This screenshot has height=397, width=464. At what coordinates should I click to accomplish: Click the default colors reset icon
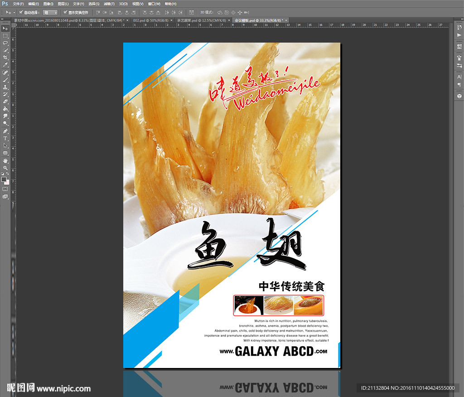pyautogui.click(x=3, y=174)
